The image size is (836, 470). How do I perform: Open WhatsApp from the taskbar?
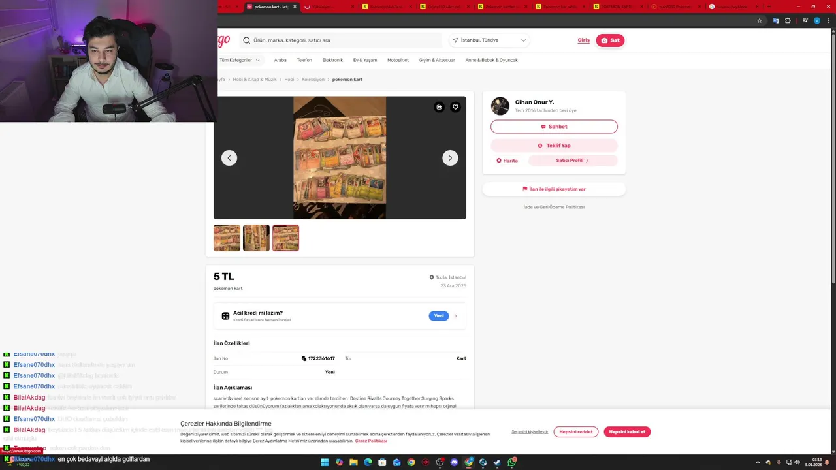click(511, 462)
